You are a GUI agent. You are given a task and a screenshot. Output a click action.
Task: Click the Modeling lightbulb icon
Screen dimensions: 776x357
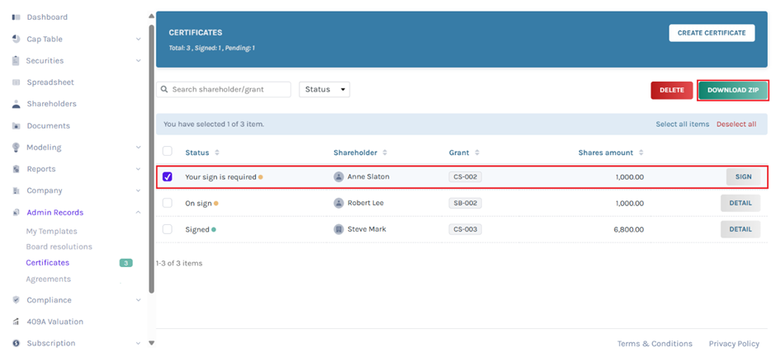16,148
